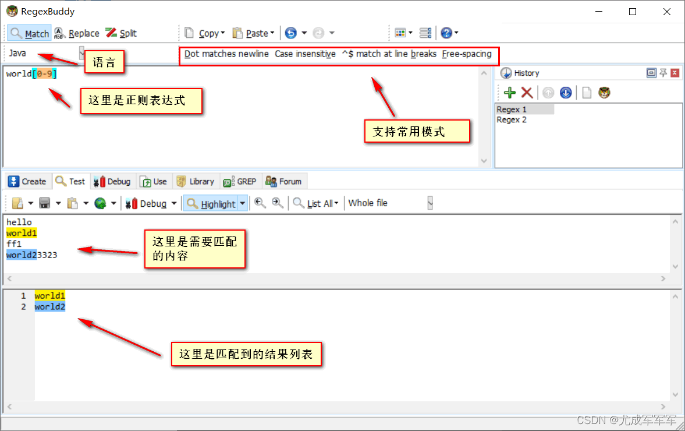Image resolution: width=685 pixels, height=431 pixels.
Task: Open the Library tab
Action: (x=196, y=181)
